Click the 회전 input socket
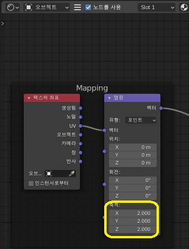 pyautogui.click(x=105, y=184)
